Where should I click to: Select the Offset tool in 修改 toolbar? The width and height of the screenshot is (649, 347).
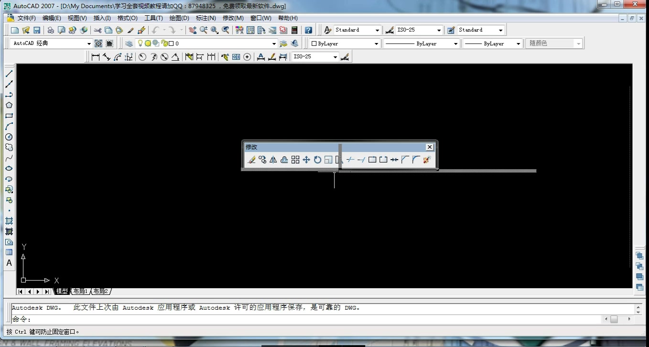[284, 160]
